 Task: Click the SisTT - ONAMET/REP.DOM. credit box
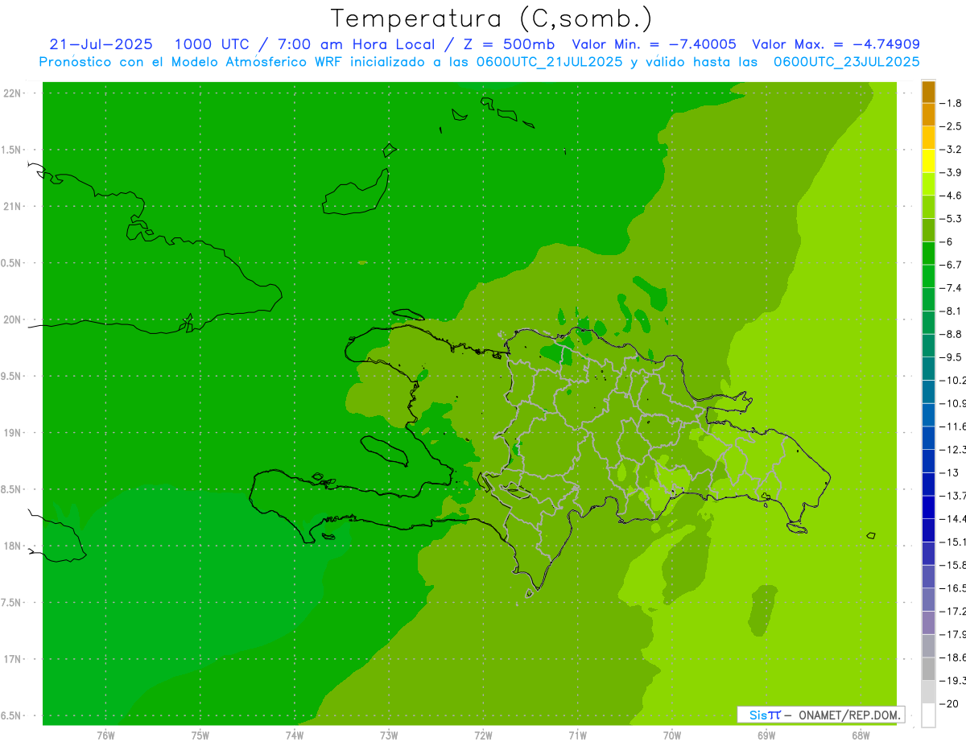click(820, 715)
